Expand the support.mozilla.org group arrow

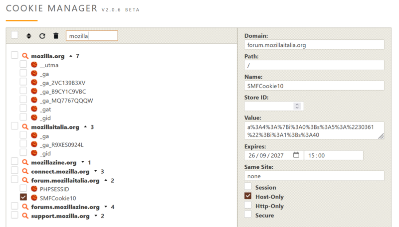(x=96, y=216)
